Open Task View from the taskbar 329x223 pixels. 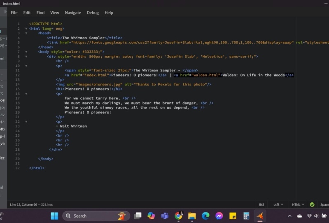pyautogui.click(x=138, y=216)
